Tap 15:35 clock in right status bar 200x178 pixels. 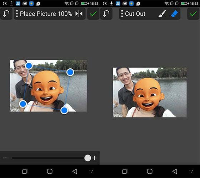tap(194, 4)
